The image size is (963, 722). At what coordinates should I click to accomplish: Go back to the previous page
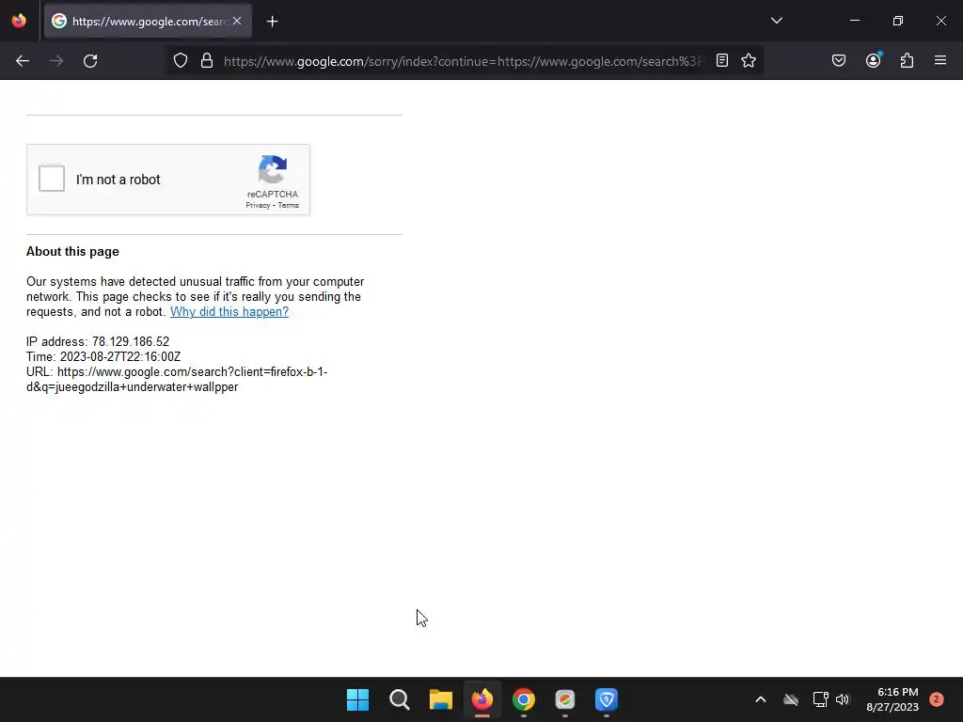coord(23,61)
